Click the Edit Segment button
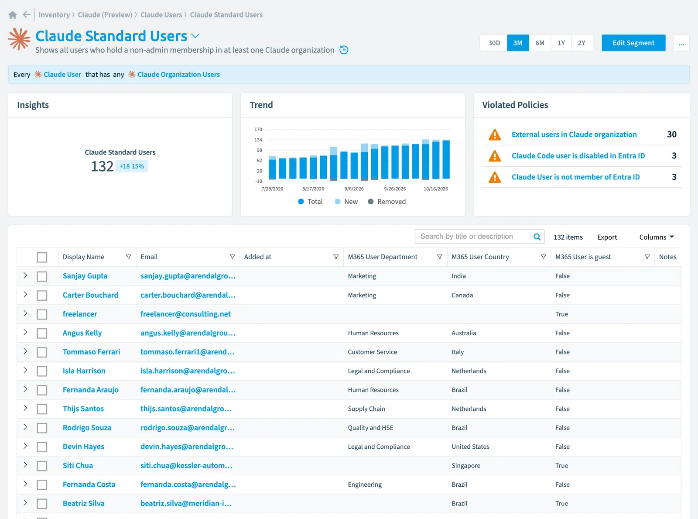This screenshot has width=698, height=519. click(x=633, y=43)
